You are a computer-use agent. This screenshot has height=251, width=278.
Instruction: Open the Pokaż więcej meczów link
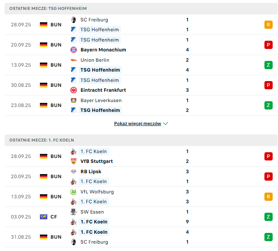pyautogui.click(x=137, y=123)
